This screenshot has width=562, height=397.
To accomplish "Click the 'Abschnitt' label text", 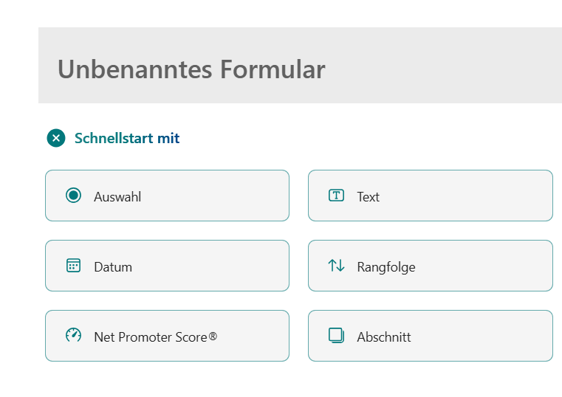I will click(x=383, y=337).
